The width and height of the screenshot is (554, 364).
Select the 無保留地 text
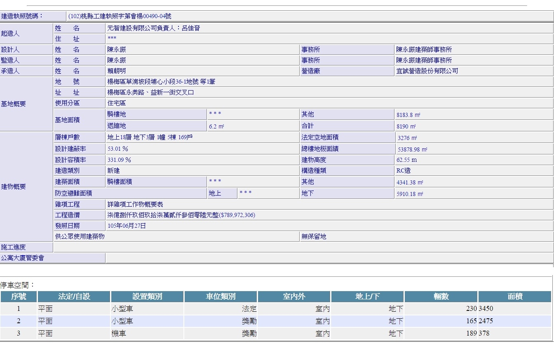pyautogui.click(x=314, y=236)
